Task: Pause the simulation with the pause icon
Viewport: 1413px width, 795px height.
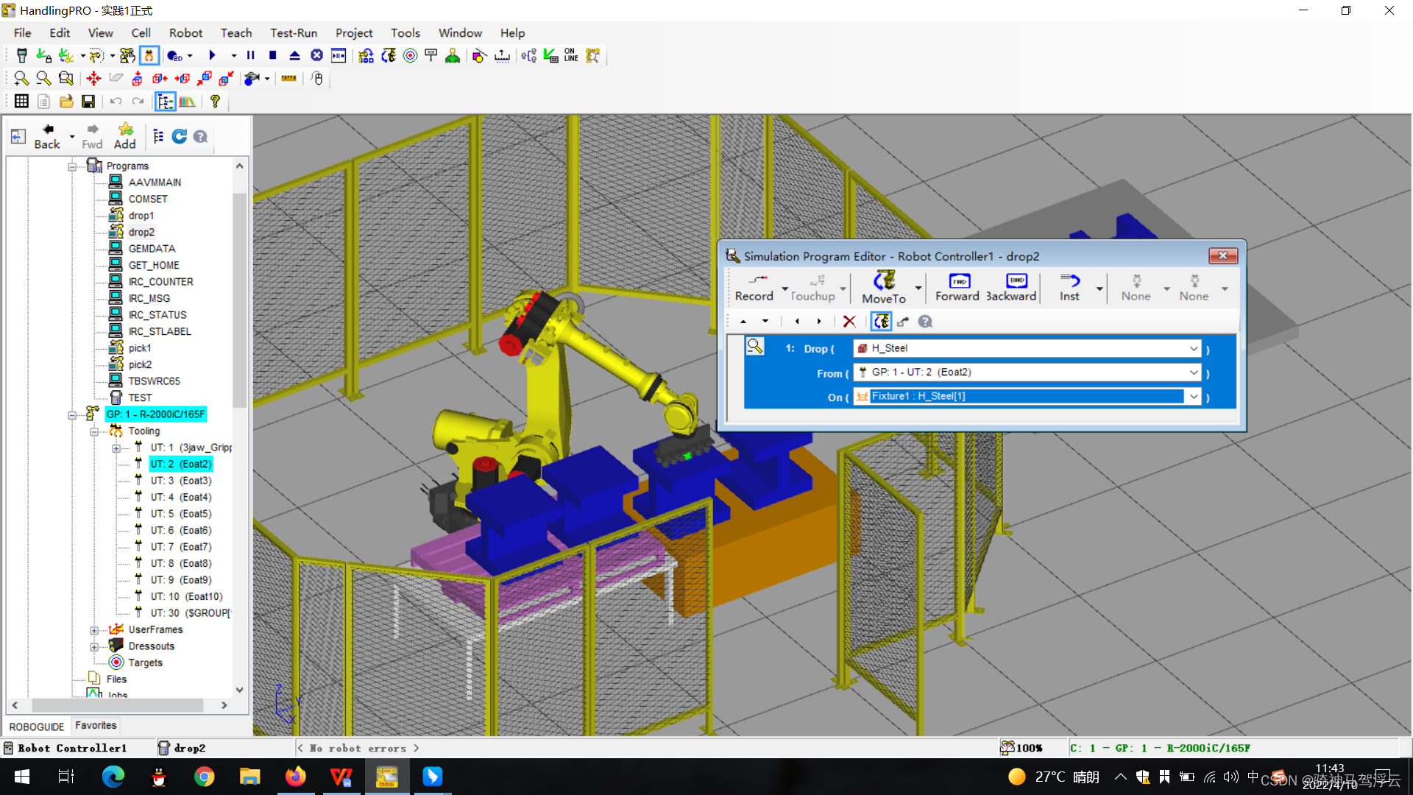Action: [x=251, y=56]
